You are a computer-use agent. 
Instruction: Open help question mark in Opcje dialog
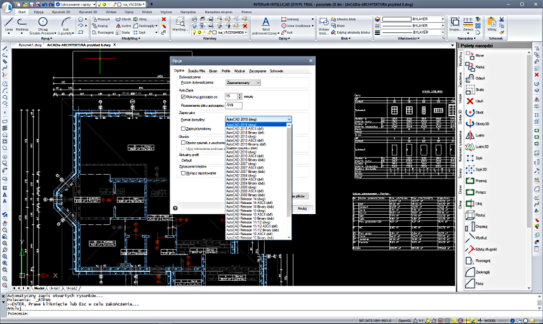pyautogui.click(x=175, y=208)
